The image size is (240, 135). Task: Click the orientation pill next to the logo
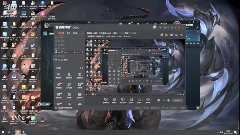(76, 27)
